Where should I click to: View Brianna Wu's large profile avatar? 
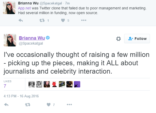pyautogui.click(x=10, y=40)
